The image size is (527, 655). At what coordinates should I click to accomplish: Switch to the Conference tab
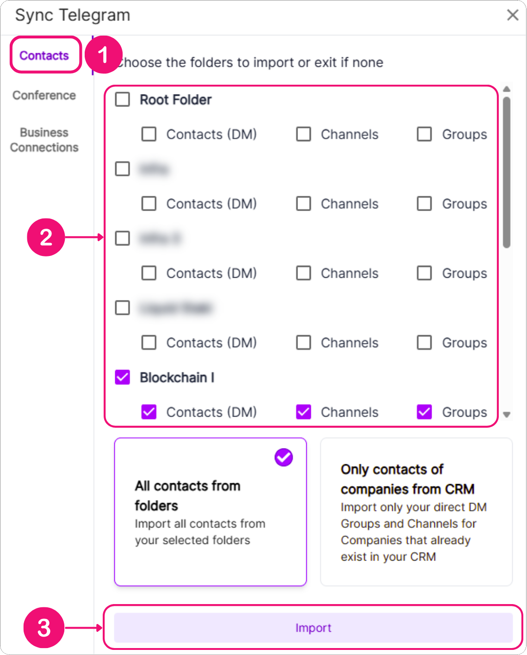44,95
